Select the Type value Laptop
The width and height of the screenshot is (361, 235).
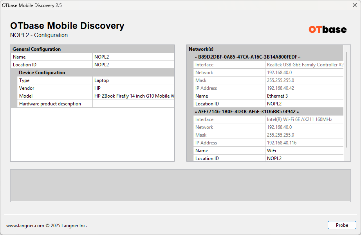pyautogui.click(x=133, y=80)
